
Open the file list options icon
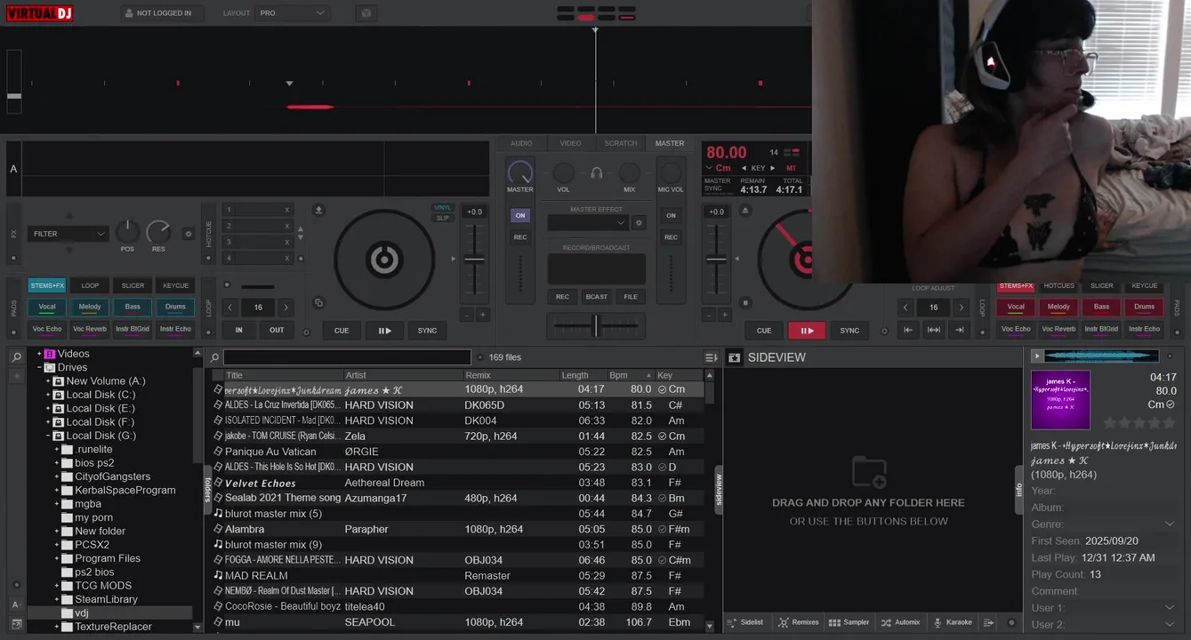711,357
